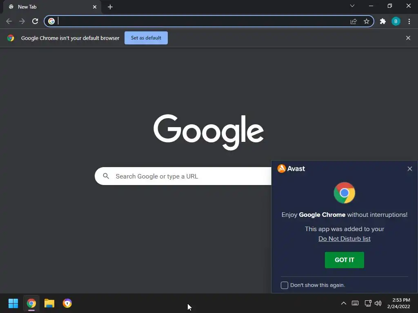Viewport: 418px width, 313px height.
Task: Open the Windows Start menu
Action: [13, 303]
